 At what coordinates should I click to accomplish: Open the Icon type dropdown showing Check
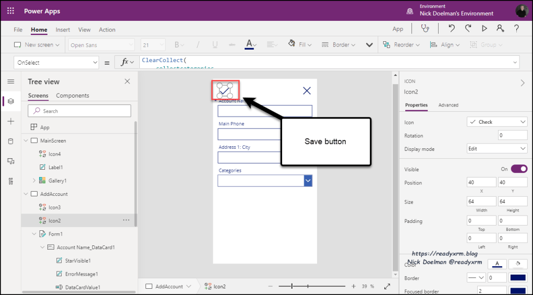[497, 122]
